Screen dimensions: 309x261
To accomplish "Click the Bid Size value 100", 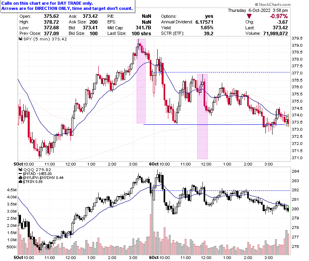I will point(93,34).
